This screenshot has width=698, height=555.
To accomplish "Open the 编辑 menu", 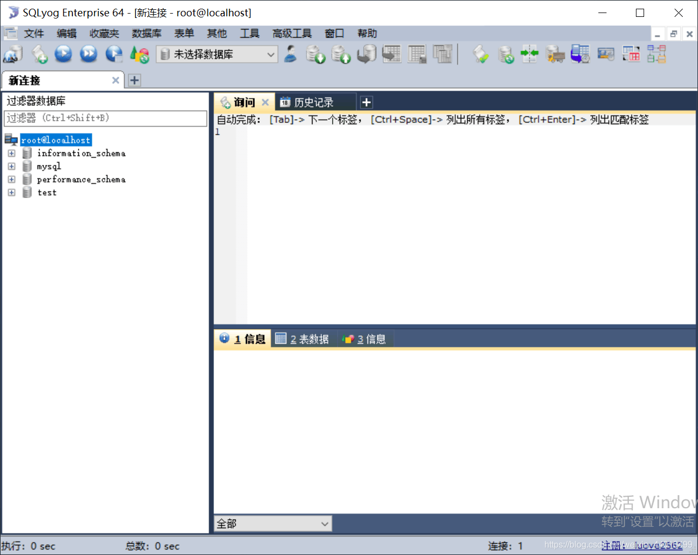I will (x=67, y=34).
